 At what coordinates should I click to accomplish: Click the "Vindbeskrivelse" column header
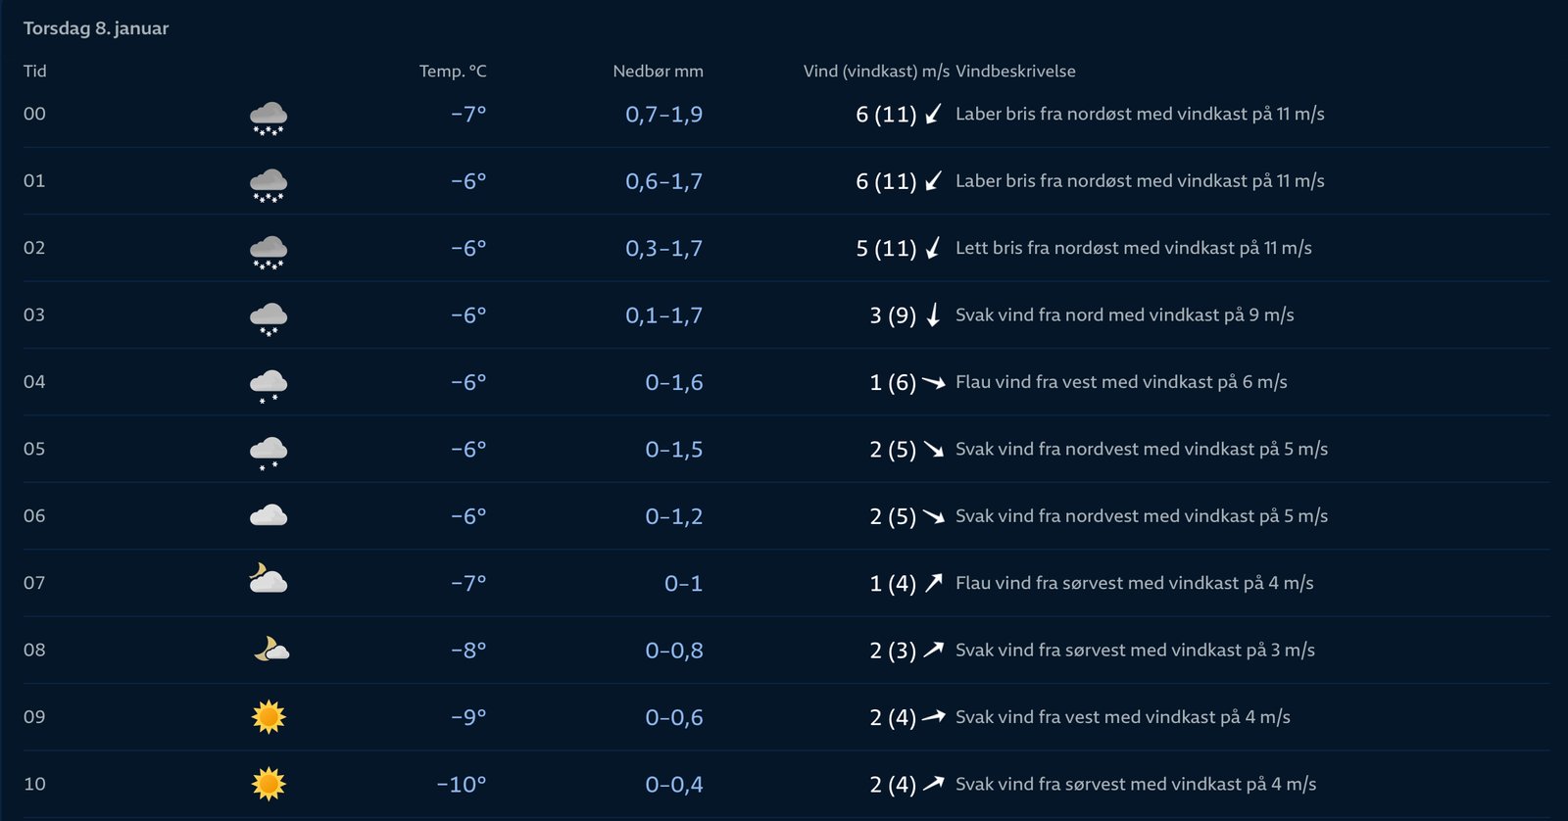[1015, 72]
